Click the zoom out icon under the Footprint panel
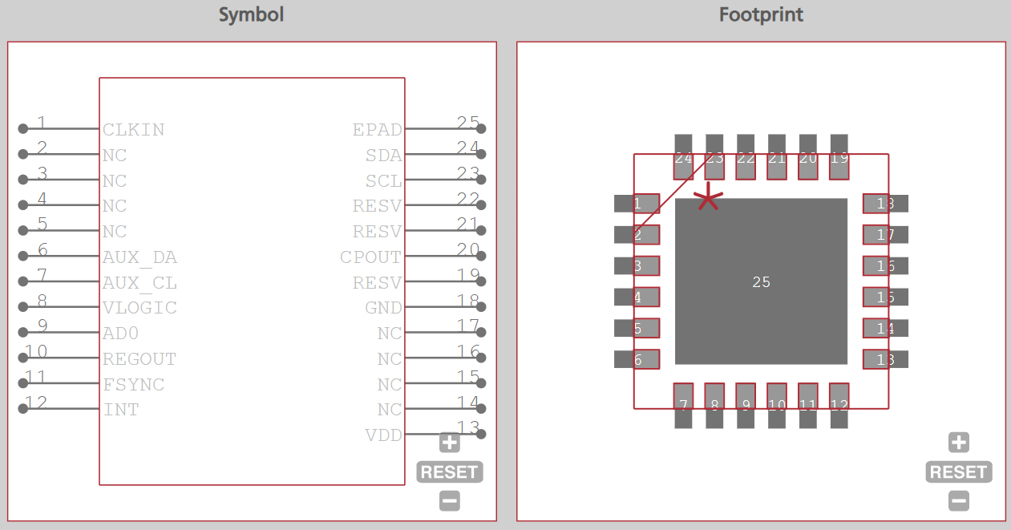 (959, 500)
